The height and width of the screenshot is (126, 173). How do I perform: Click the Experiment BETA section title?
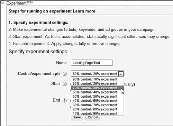coord(19,3)
